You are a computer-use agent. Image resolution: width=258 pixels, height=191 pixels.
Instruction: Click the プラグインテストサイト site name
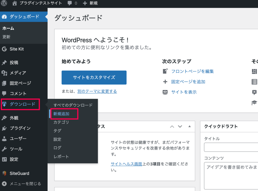point(41,3)
